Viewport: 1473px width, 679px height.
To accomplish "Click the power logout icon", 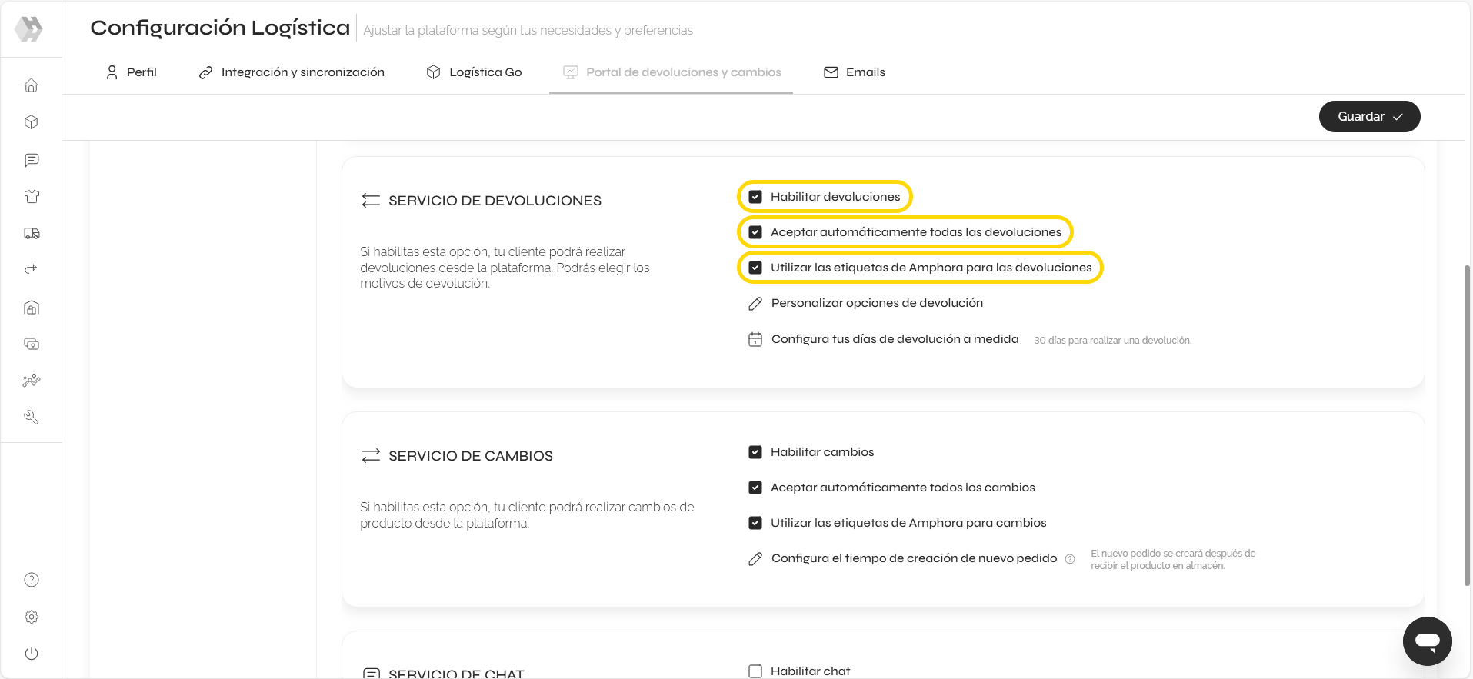I will (x=32, y=654).
